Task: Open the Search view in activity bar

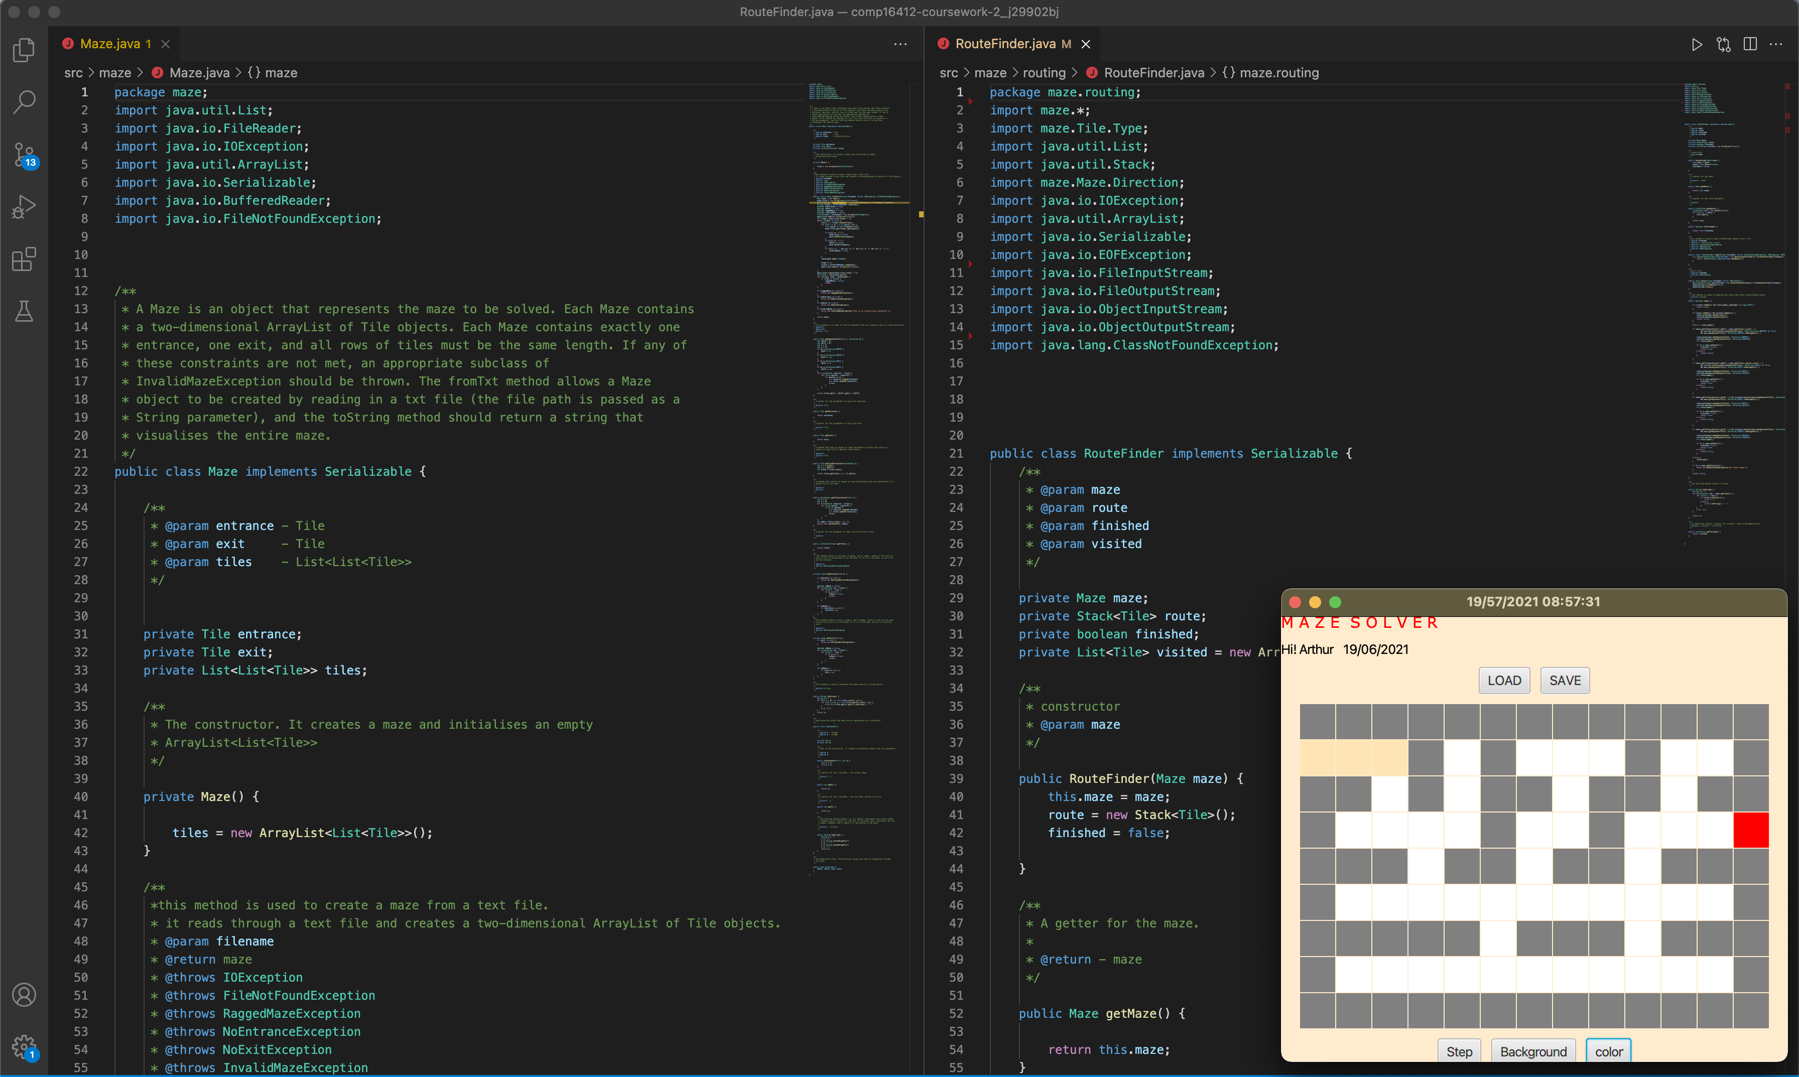Action: click(x=24, y=101)
